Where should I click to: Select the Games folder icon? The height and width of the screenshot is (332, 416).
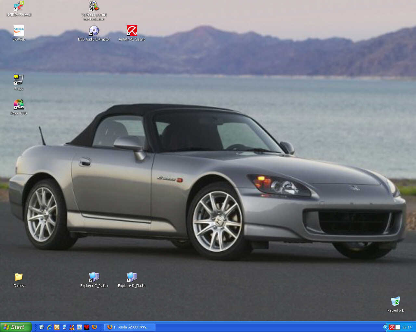19,277
